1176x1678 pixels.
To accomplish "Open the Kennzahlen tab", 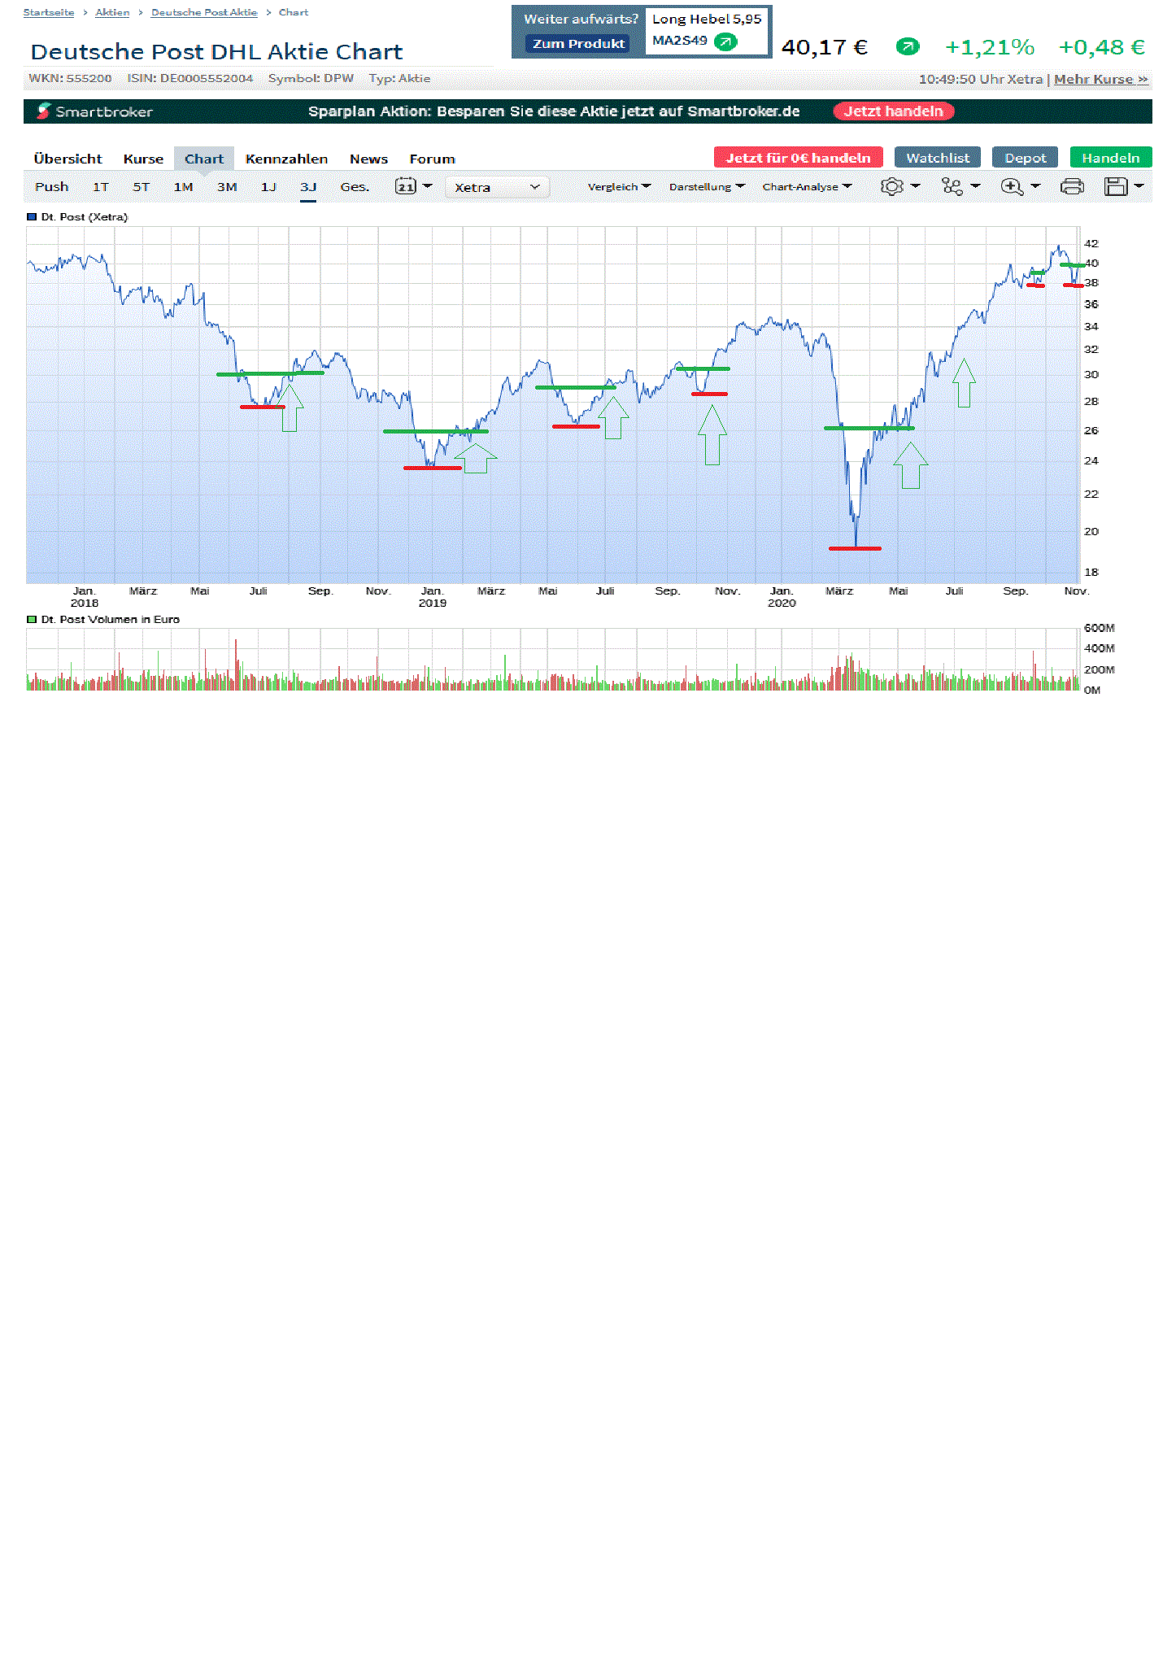I will pyautogui.click(x=286, y=159).
